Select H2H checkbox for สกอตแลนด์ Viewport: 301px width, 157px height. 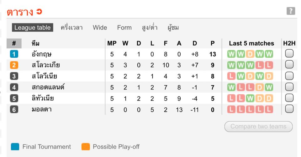(x=289, y=87)
